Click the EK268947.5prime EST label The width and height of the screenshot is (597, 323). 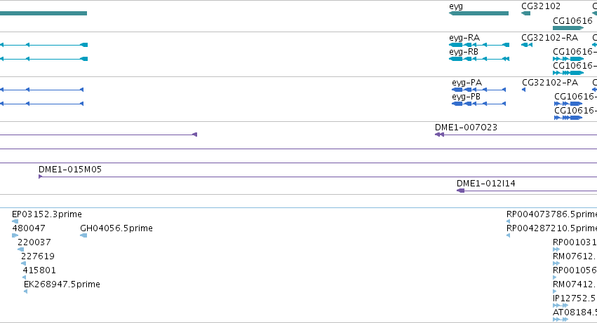(62, 284)
